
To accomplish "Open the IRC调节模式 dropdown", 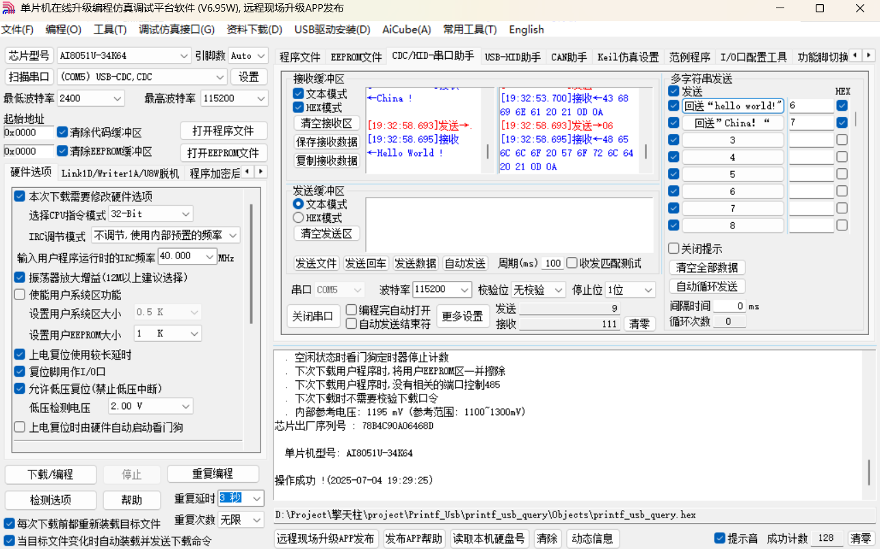I will (165, 235).
